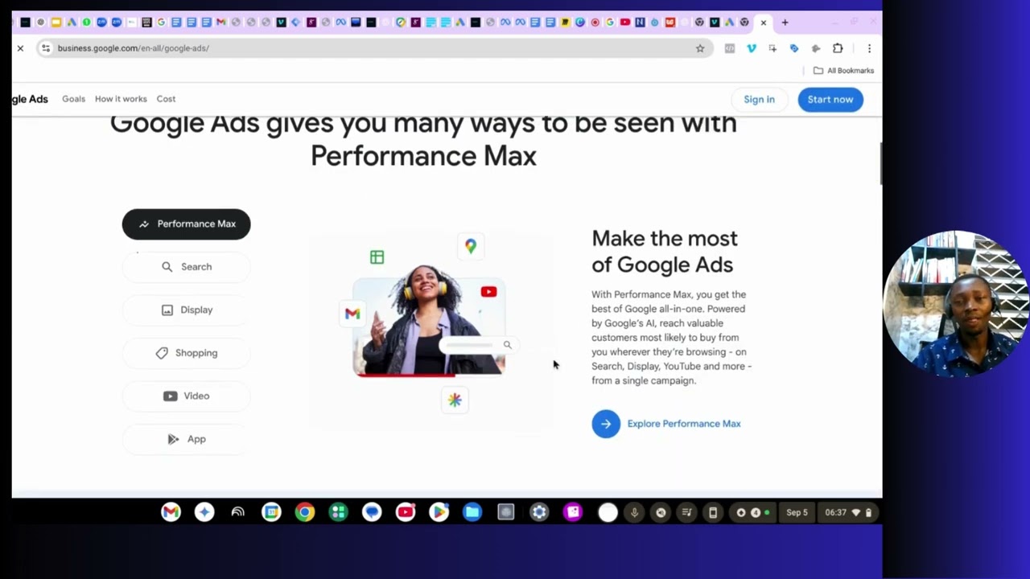Open a new browser tab
Screen dimensions: 1030x579
(x=785, y=23)
